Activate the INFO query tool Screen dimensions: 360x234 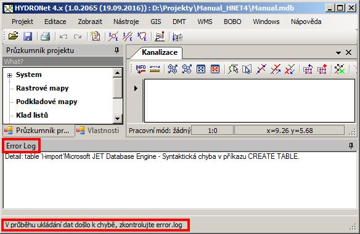[141, 69]
